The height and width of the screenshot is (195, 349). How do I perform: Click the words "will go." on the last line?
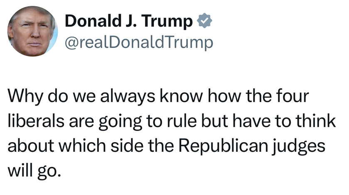34,171
